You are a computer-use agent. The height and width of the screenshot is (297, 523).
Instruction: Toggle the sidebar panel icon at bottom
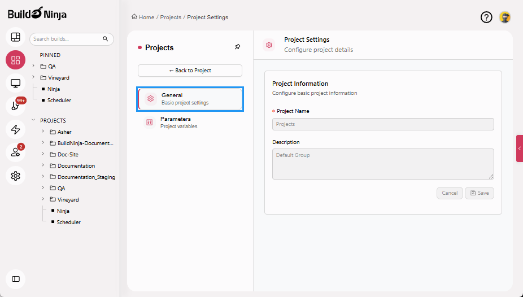15,279
